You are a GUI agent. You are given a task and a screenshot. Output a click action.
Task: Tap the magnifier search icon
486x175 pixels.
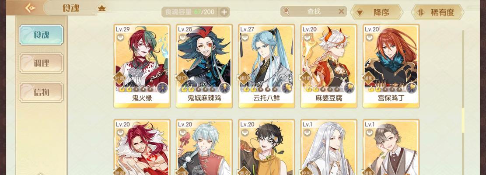click(286, 11)
